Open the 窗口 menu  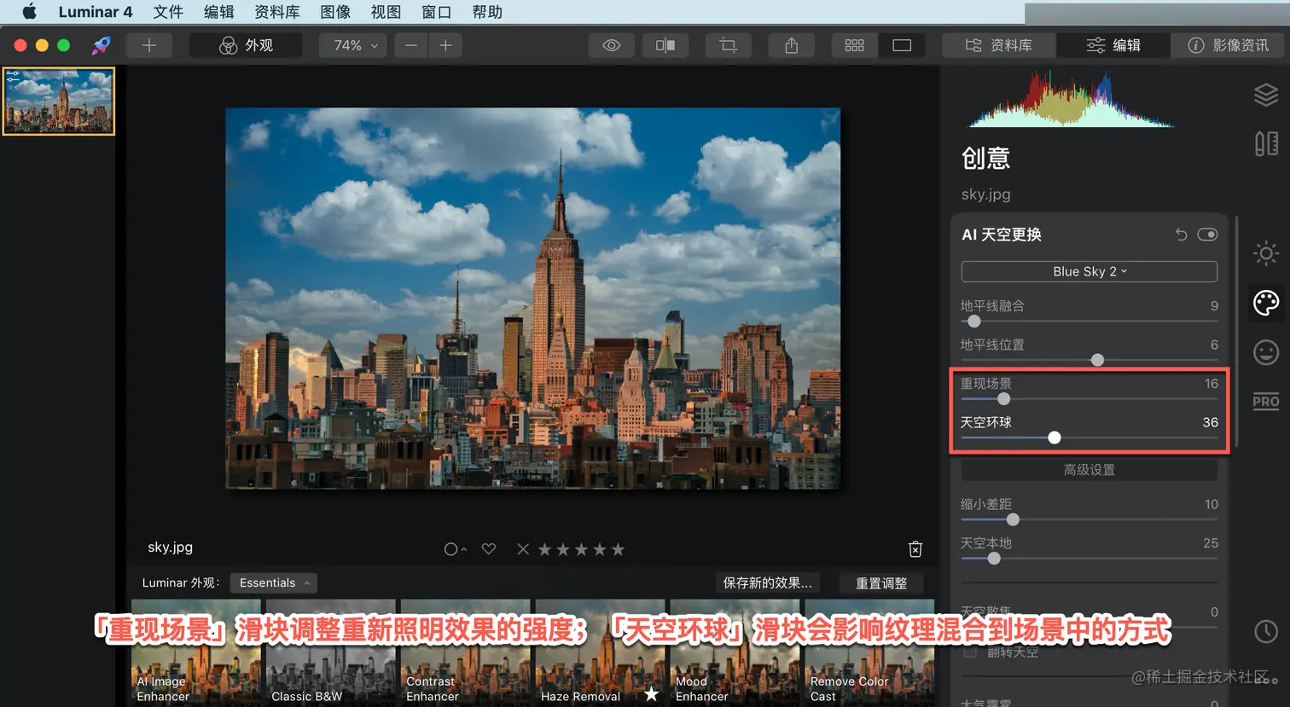point(436,12)
